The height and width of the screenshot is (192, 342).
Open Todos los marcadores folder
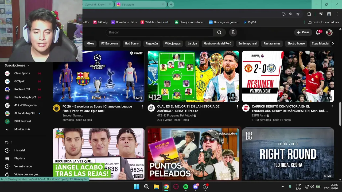(x=323, y=22)
